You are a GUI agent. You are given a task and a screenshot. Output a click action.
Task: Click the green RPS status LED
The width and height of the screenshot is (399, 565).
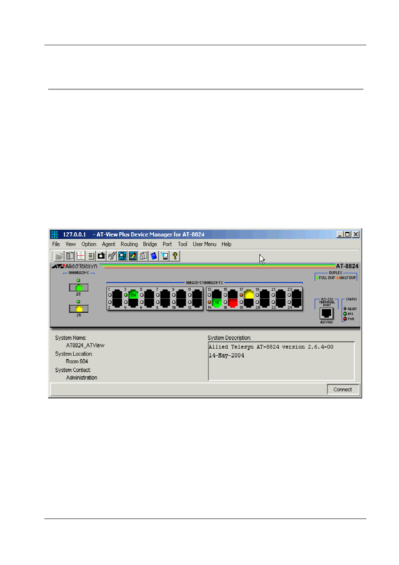point(345,314)
